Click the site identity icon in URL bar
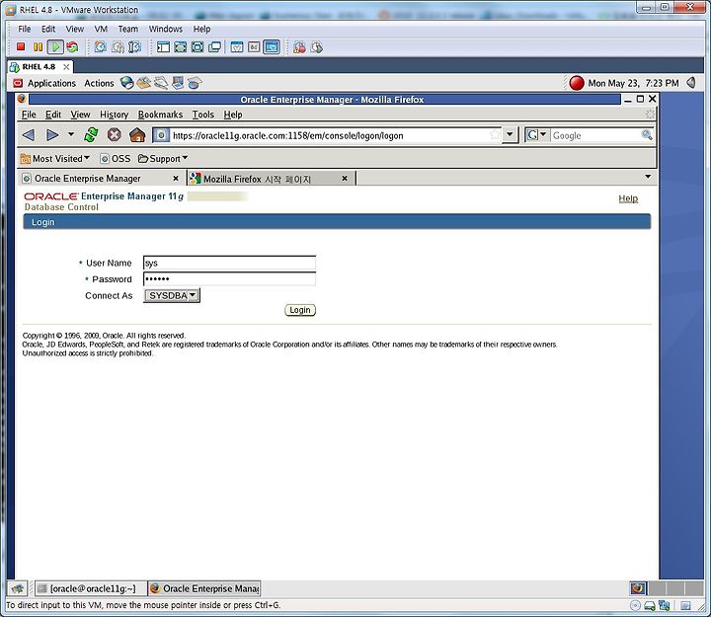 pyautogui.click(x=161, y=134)
